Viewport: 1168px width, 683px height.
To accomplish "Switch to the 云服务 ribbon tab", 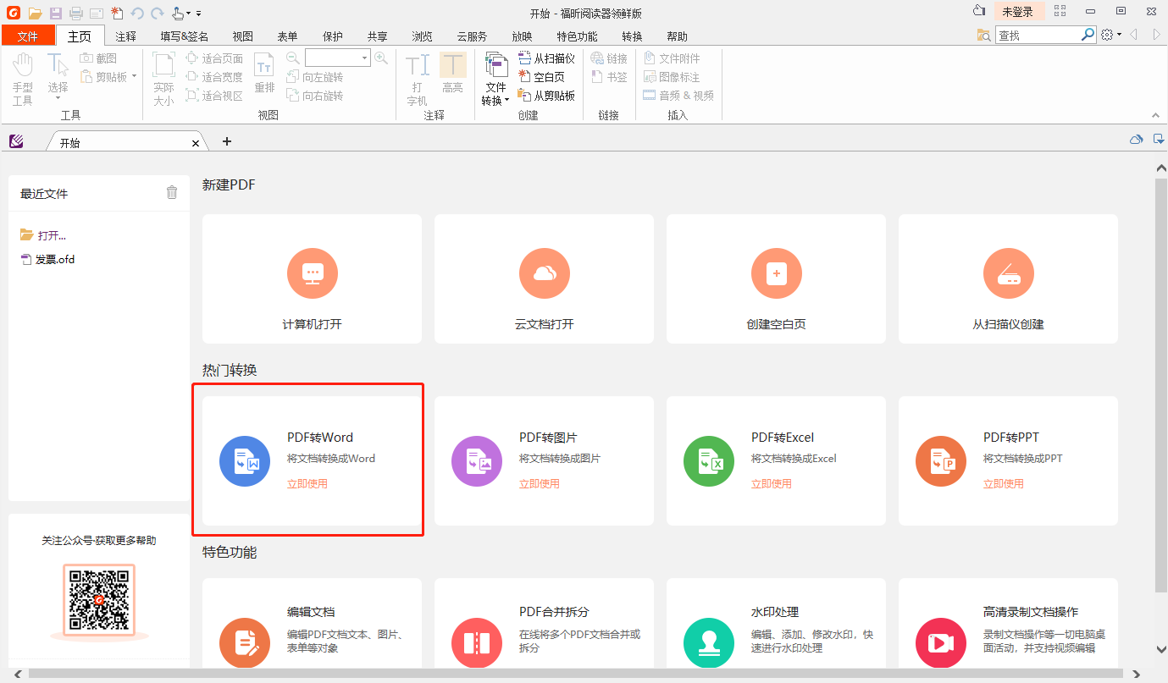I will (x=472, y=36).
